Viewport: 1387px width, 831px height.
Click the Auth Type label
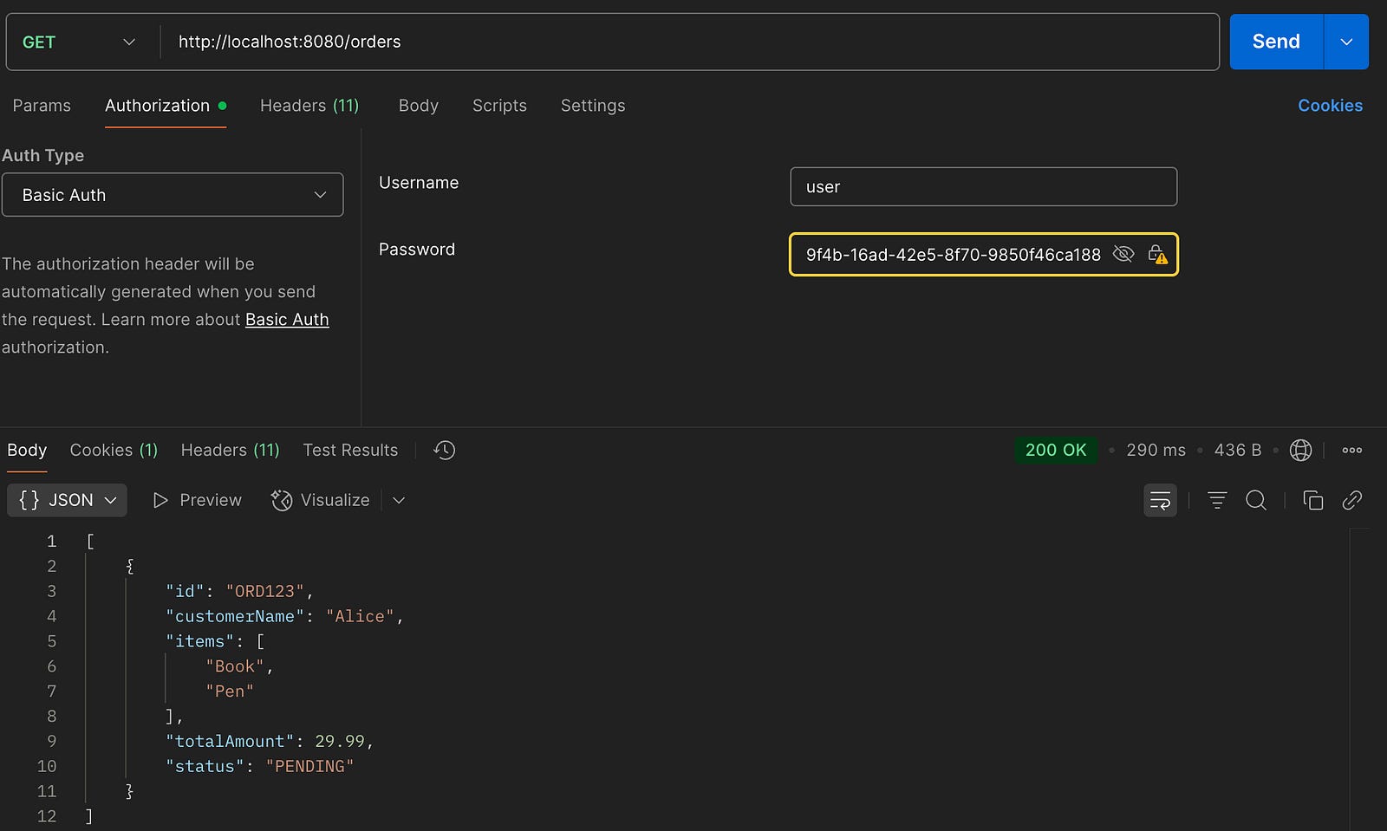pyautogui.click(x=43, y=155)
